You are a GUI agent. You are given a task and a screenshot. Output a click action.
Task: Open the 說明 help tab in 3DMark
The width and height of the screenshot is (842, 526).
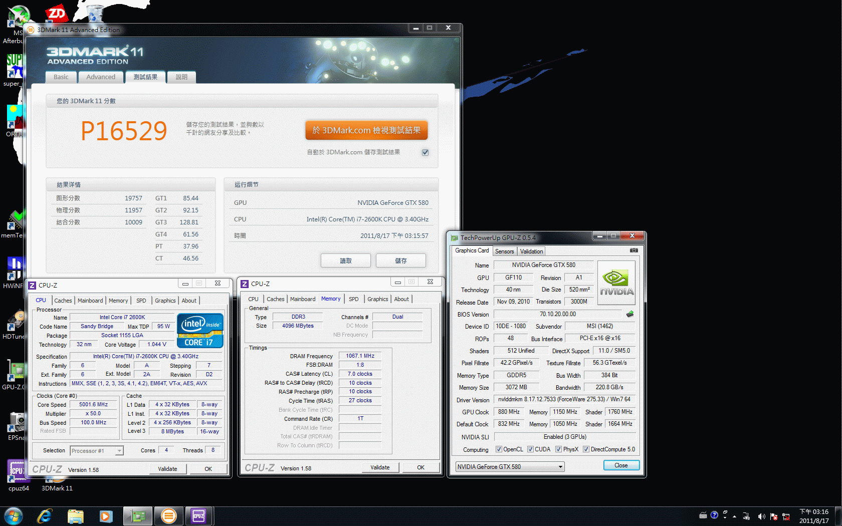[181, 77]
